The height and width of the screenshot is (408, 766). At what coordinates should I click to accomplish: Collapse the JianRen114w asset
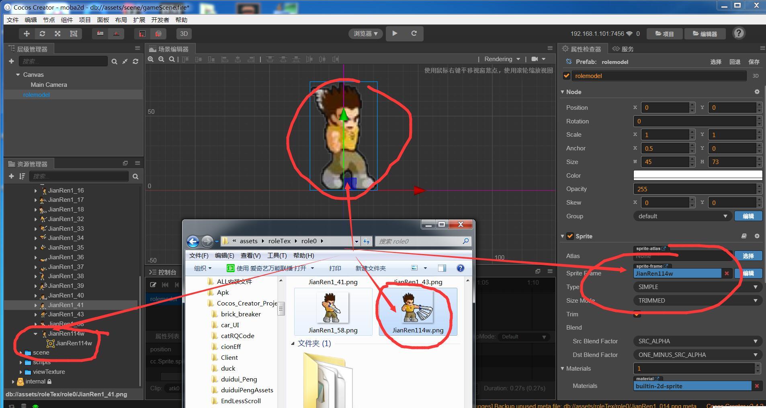coord(35,334)
